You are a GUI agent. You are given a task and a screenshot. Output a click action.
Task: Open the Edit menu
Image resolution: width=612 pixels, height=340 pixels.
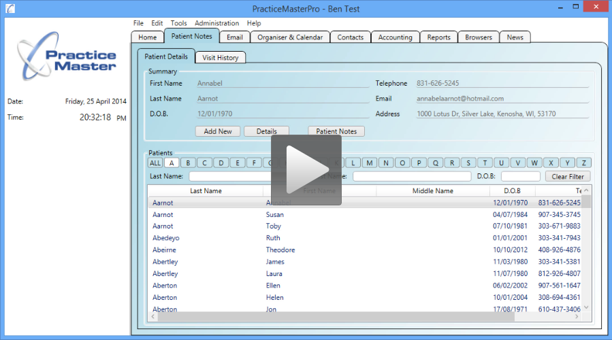(157, 23)
